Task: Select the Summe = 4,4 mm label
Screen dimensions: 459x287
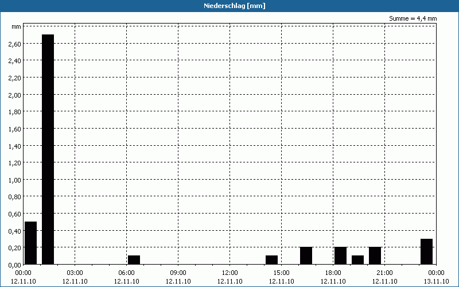Action: pos(413,18)
